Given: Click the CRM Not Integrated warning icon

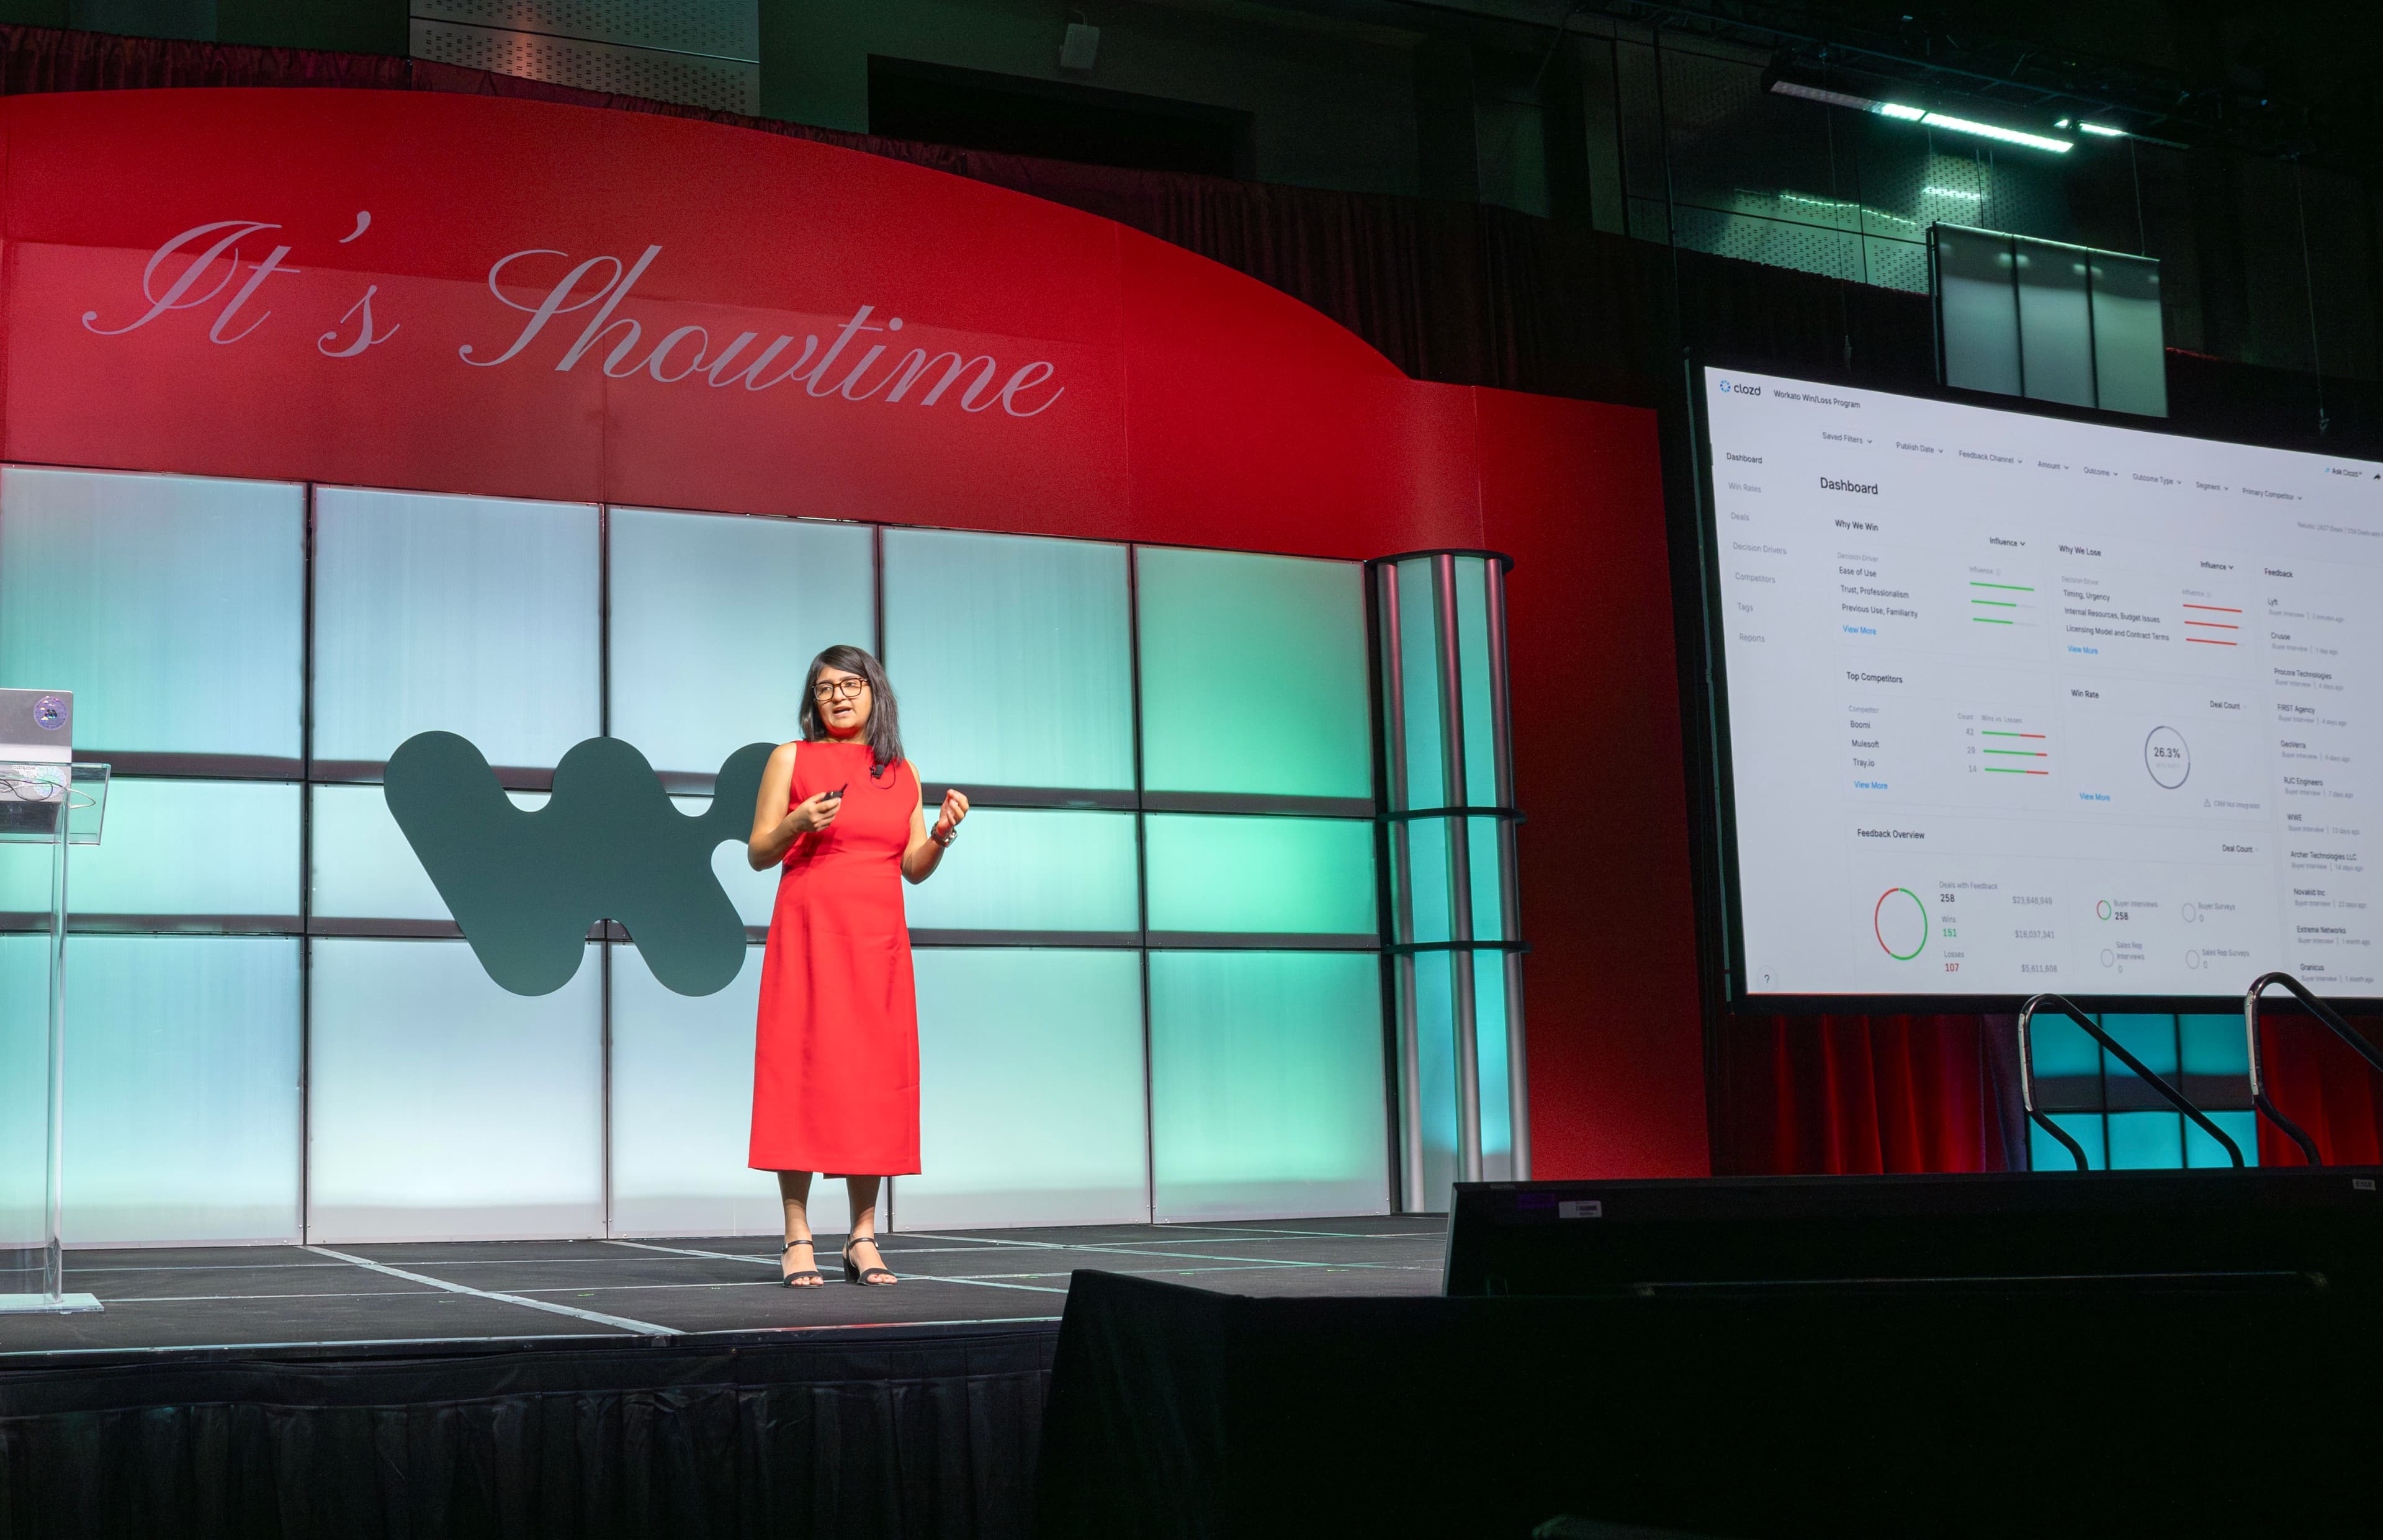Looking at the screenshot, I should pos(2207,803).
